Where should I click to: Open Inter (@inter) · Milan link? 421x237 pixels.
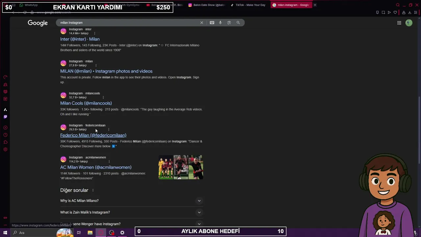pos(80,39)
